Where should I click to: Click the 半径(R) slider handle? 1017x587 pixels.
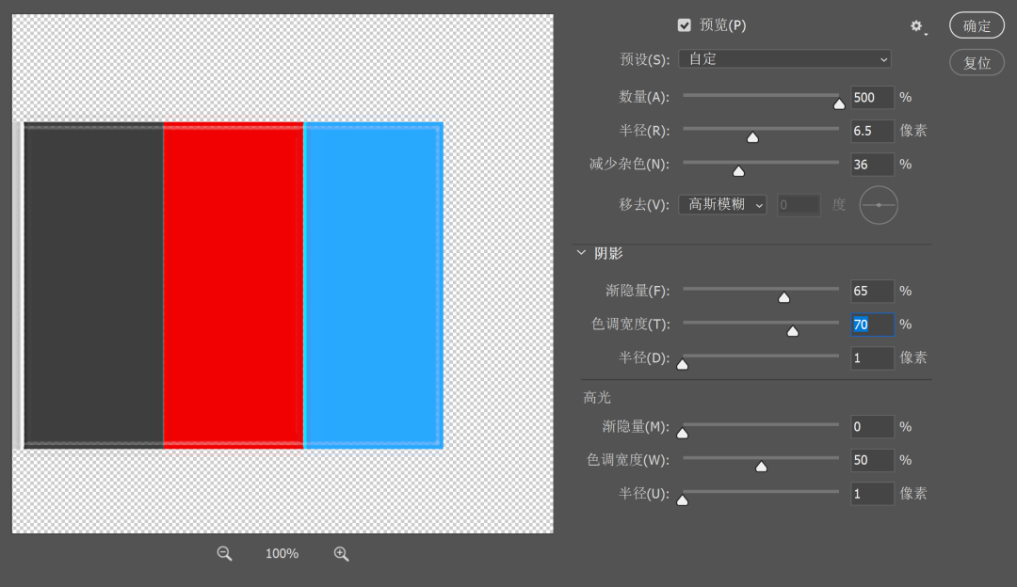(x=752, y=137)
